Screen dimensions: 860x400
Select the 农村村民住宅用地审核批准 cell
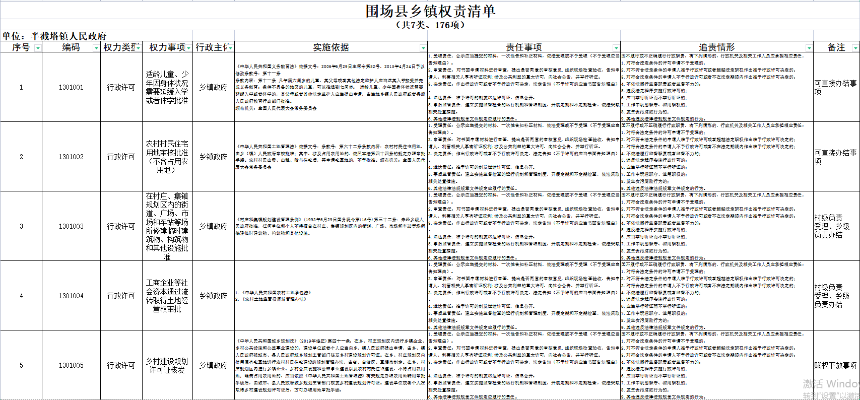click(x=167, y=157)
